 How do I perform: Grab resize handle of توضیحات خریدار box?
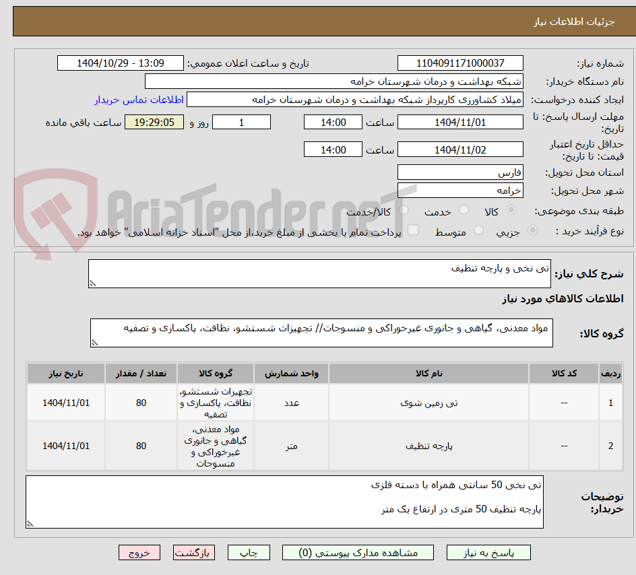(x=30, y=524)
